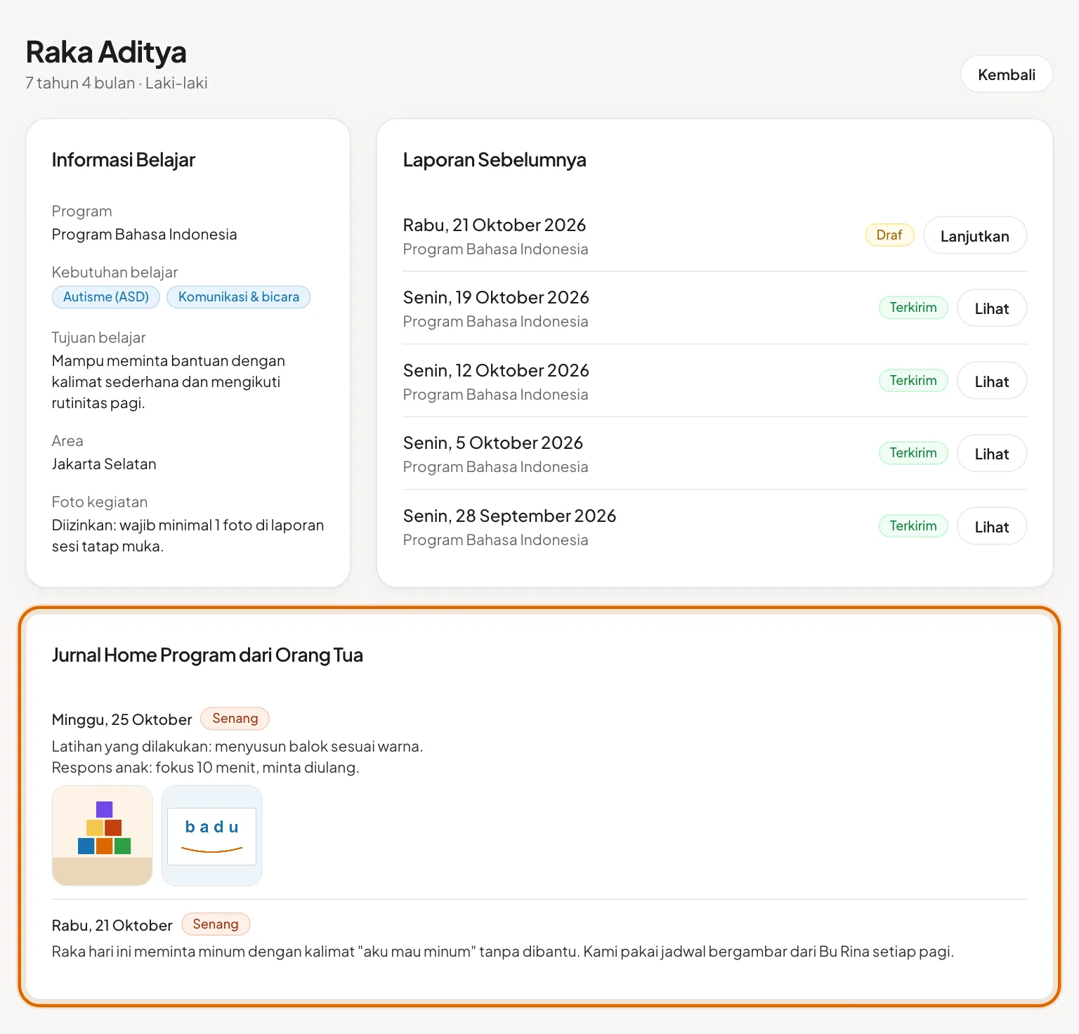View the Senin, 19 Oktober 2026 report

pos(991,308)
